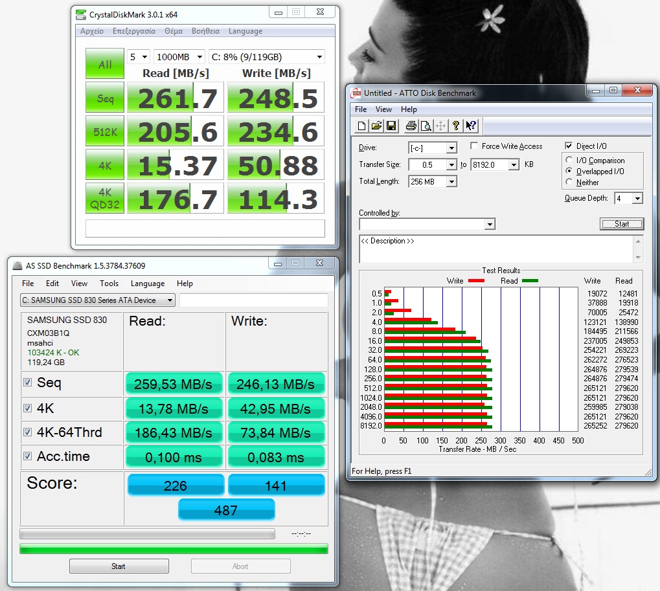The width and height of the screenshot is (660, 591).
Task: Open the 8192.0 transfer size dropdown
Action: click(x=514, y=165)
